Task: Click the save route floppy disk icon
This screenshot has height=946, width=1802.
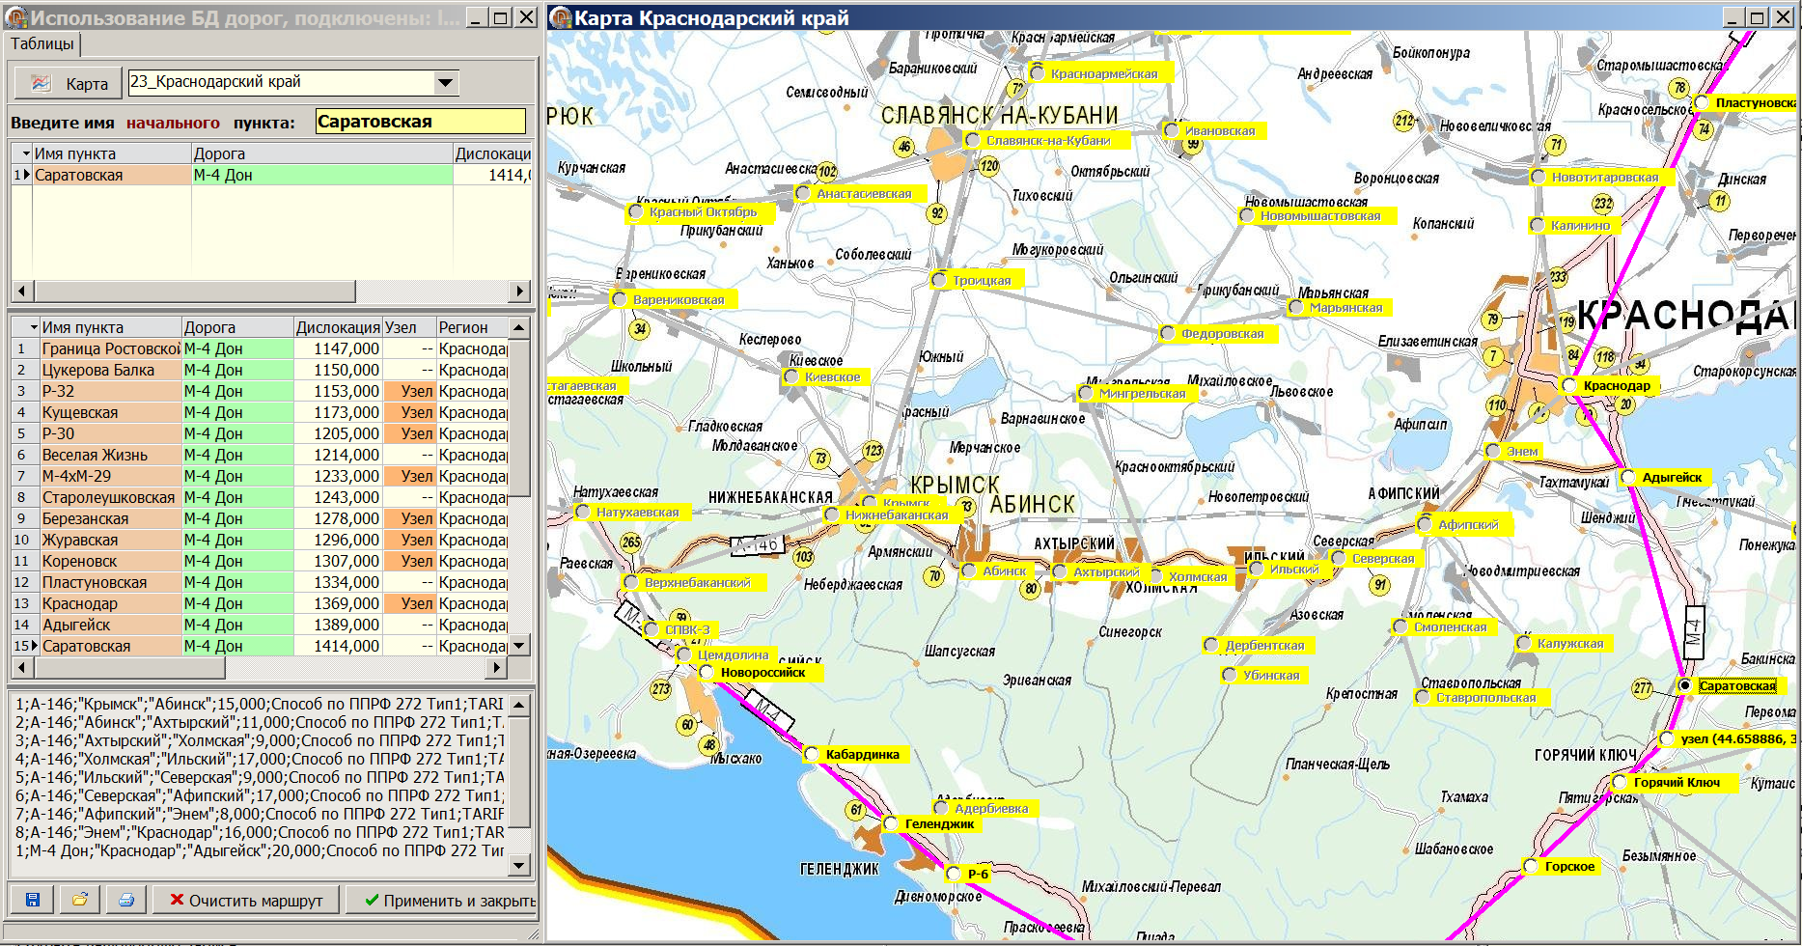Action: [x=32, y=900]
